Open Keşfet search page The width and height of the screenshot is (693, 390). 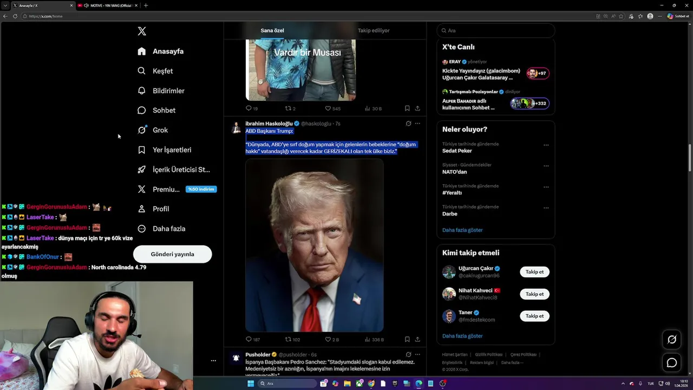(155, 71)
